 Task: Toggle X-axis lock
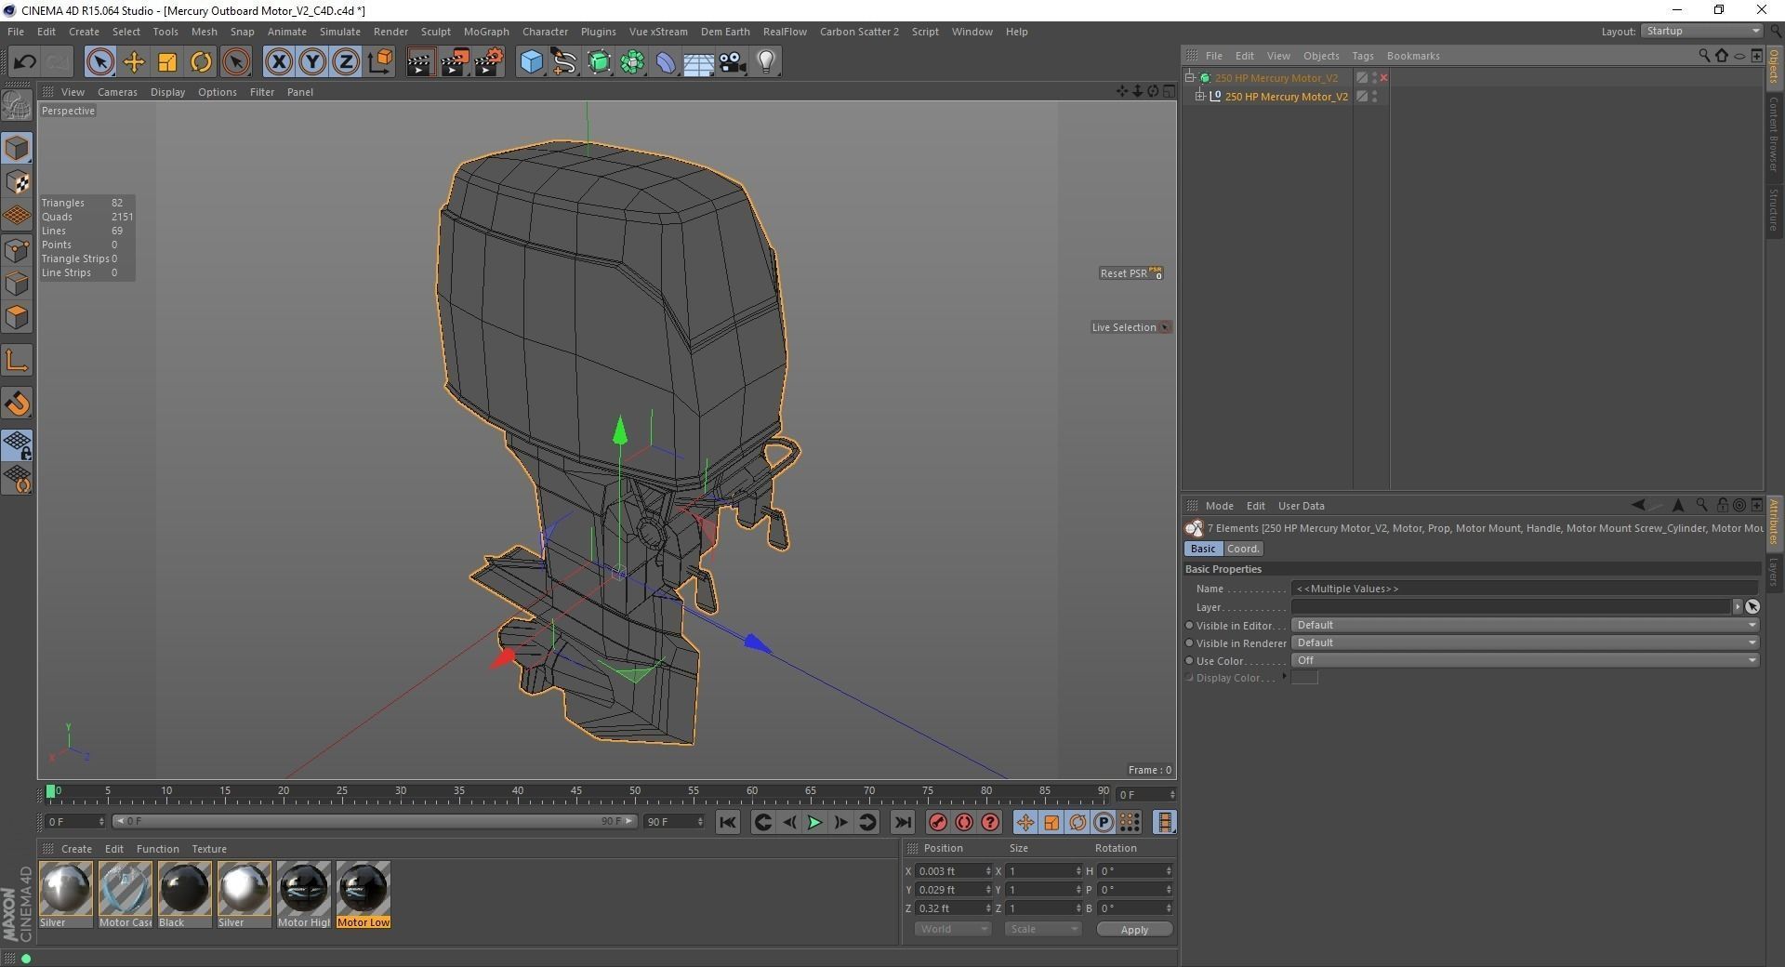coord(278,62)
